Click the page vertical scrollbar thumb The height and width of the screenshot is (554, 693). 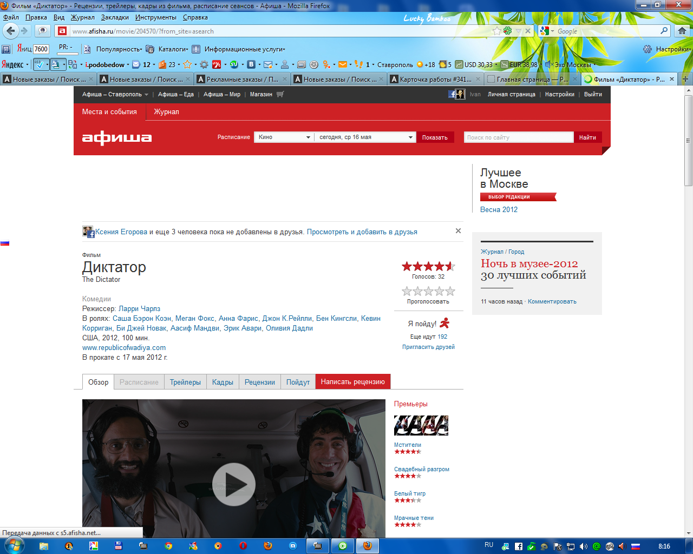click(x=689, y=141)
